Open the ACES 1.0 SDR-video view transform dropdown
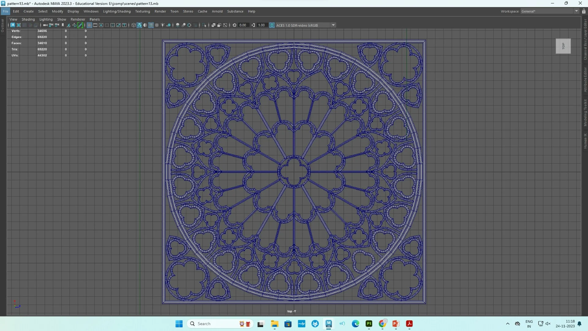Screen dimensions: 588x331 tap(333, 25)
